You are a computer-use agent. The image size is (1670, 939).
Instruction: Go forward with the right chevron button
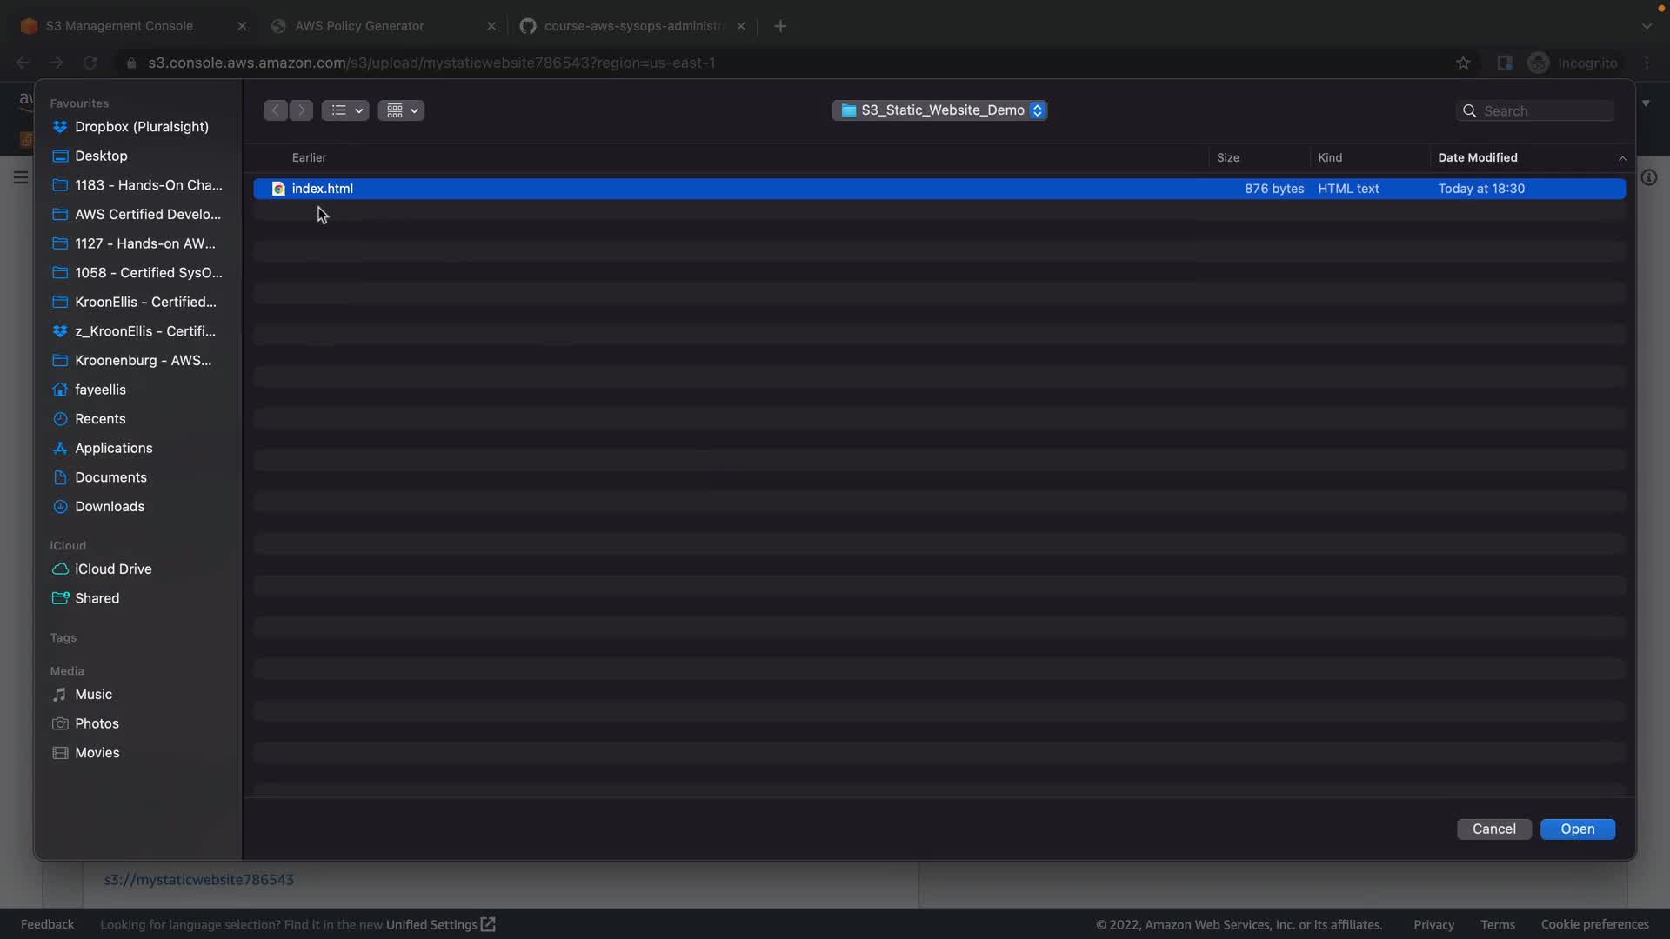(x=301, y=110)
